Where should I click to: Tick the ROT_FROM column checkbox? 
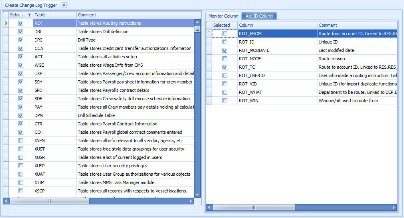click(225, 34)
